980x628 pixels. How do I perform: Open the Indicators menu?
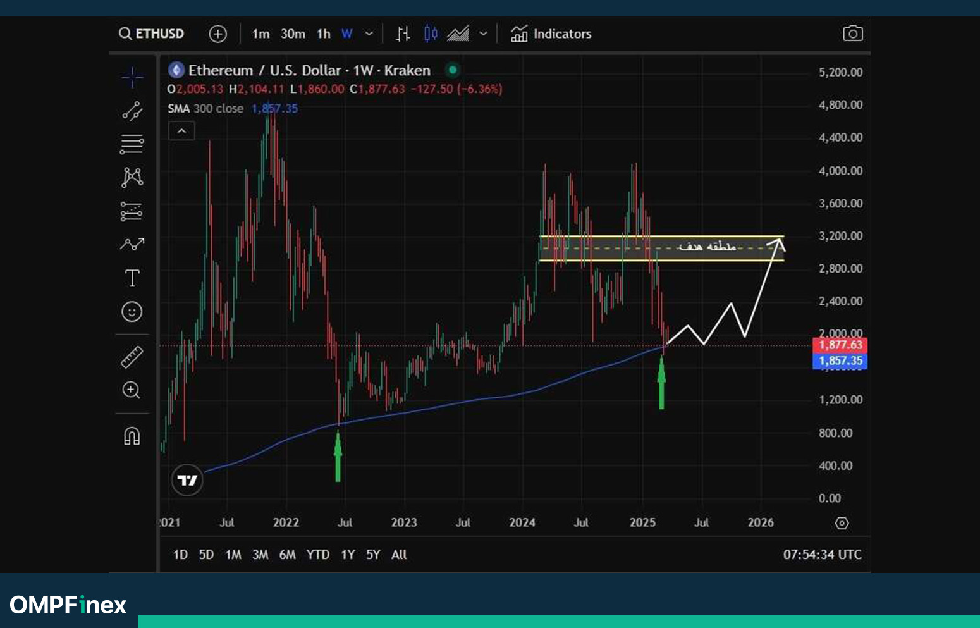551,34
